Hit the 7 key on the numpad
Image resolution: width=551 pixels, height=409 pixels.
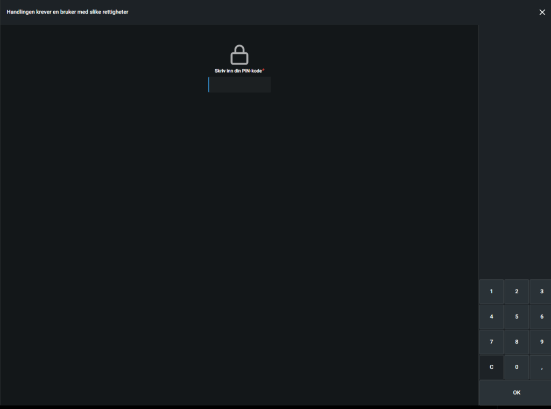tap(491, 342)
